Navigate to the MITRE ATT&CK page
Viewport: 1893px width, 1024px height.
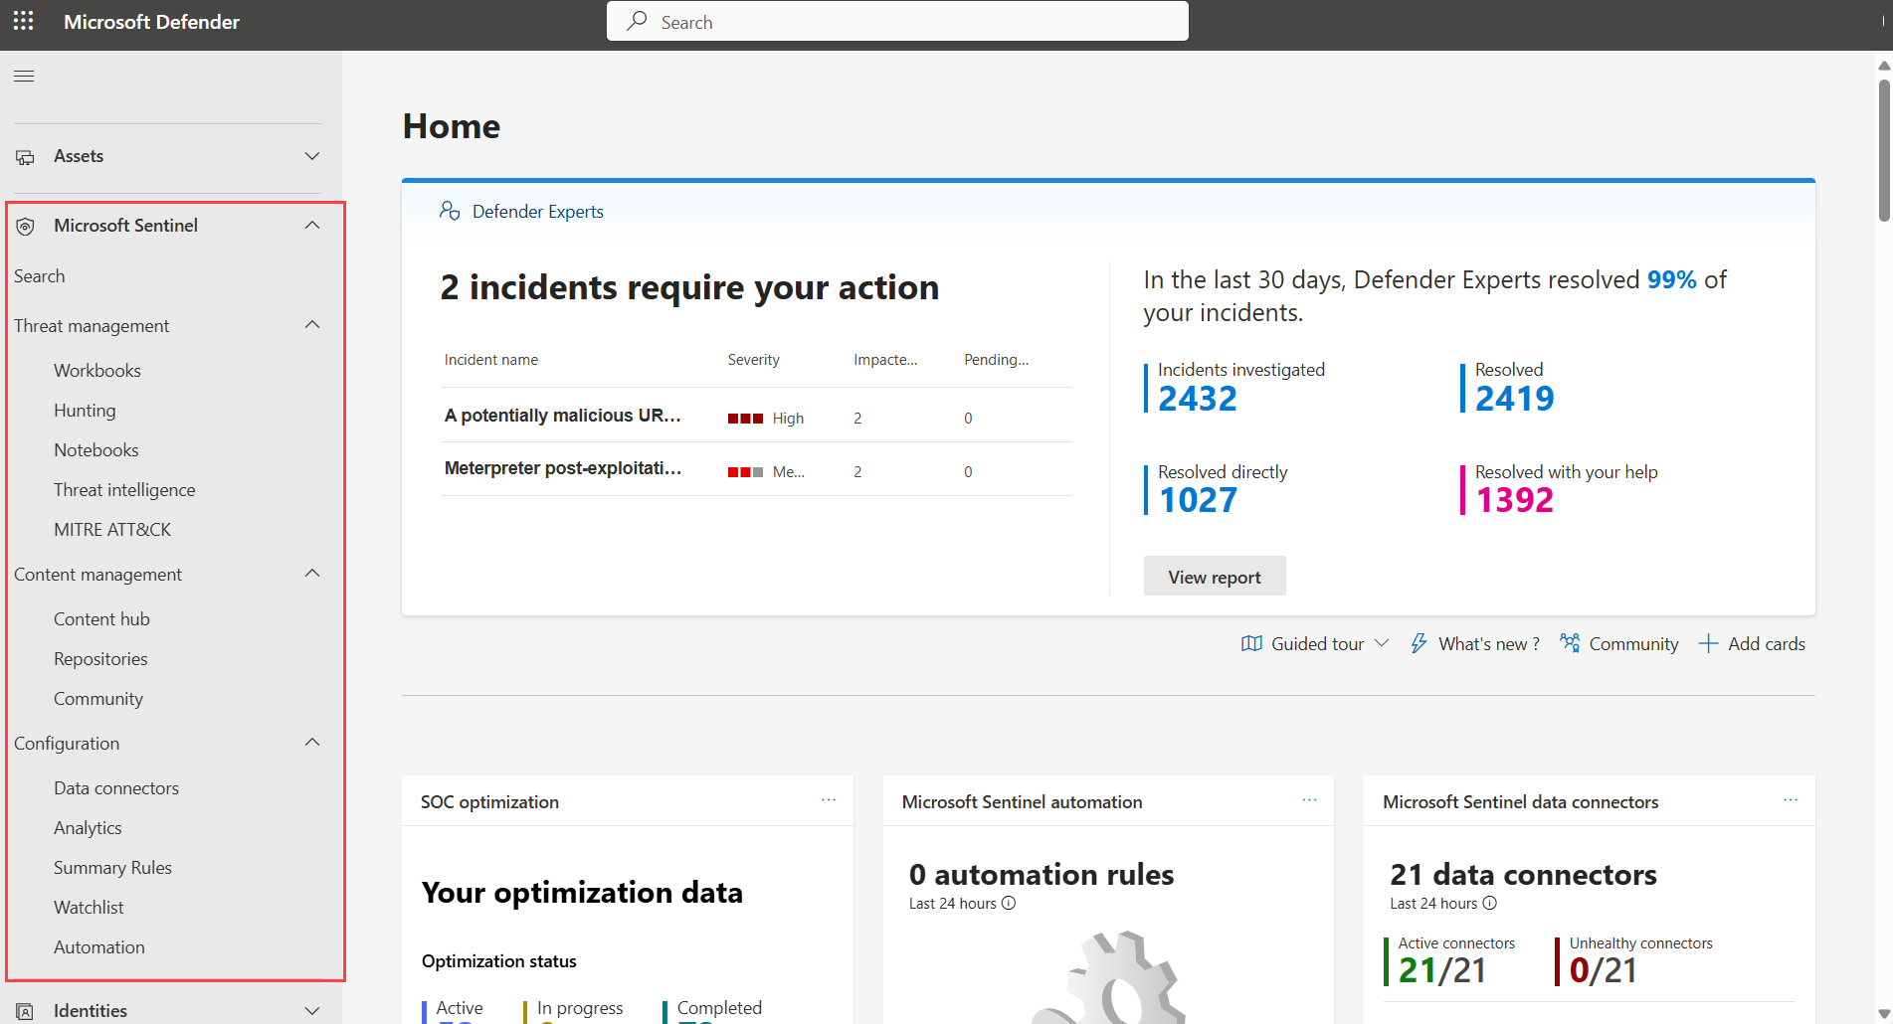(112, 529)
